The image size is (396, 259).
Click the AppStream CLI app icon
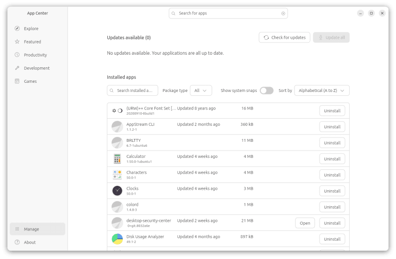coord(117,127)
